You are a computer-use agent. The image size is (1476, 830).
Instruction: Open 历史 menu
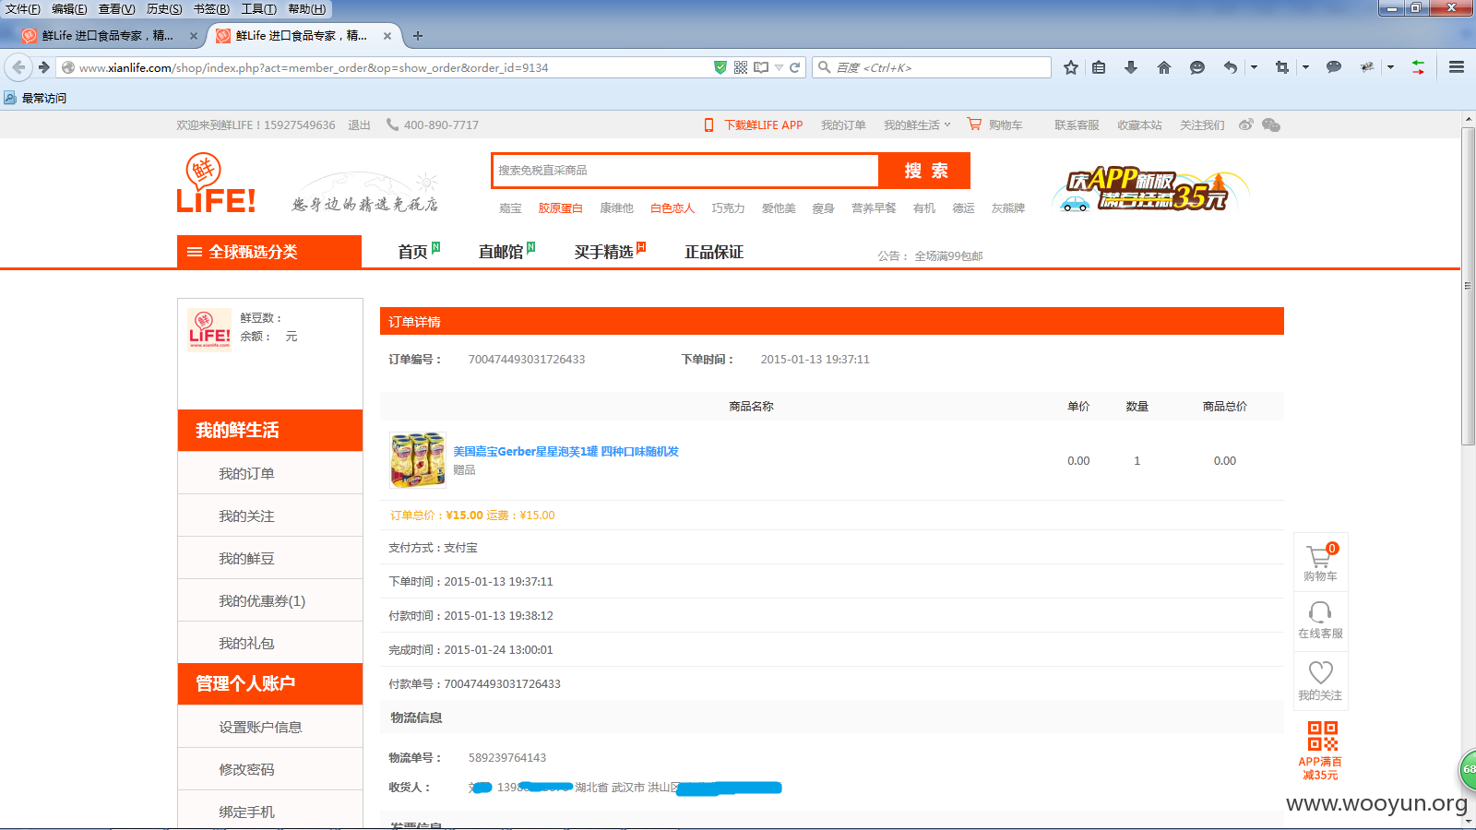pos(164,9)
